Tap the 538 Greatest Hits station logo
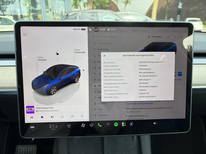 click(x=30, y=110)
